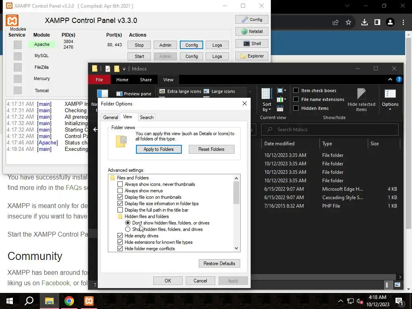Click the XAMPP logo in control panel

click(x=12, y=21)
